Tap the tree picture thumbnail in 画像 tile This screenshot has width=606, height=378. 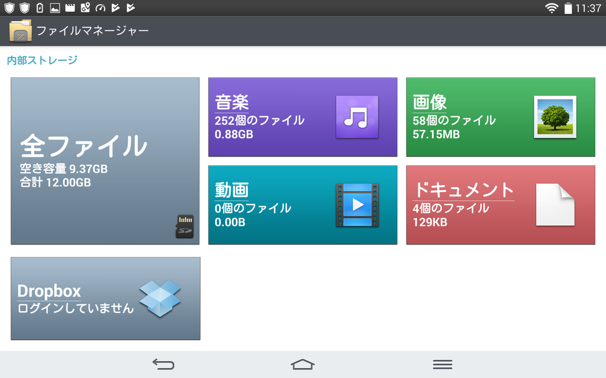tap(555, 117)
